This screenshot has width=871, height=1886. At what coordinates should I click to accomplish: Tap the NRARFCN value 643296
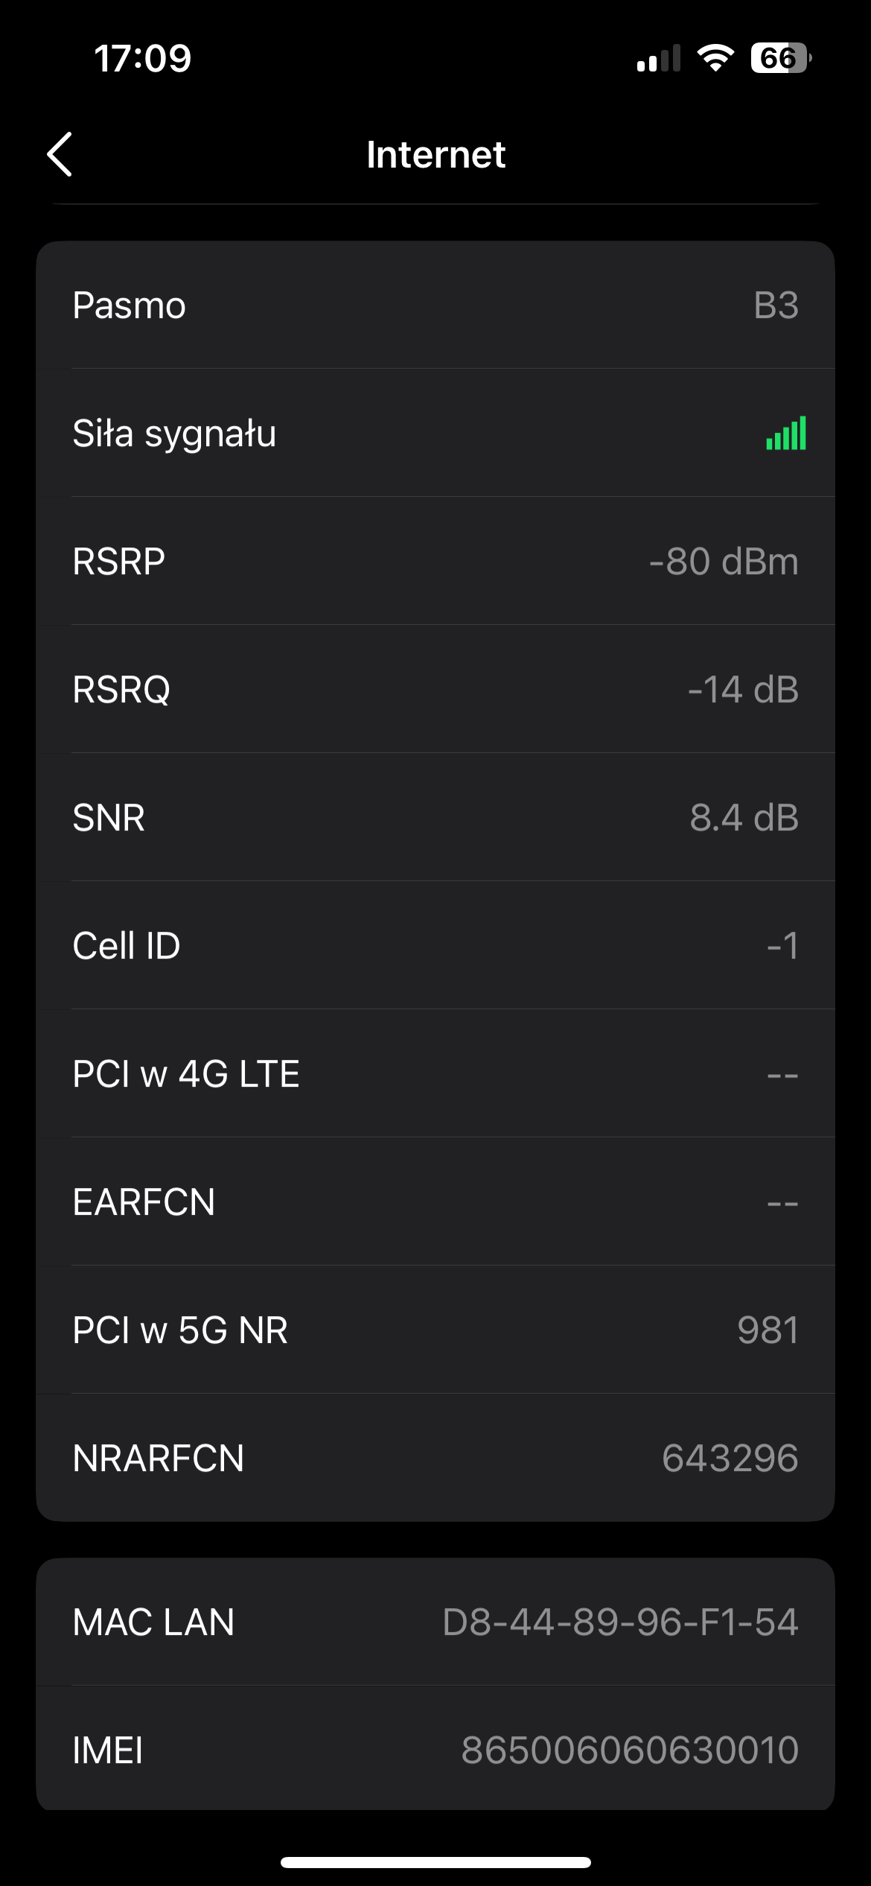pos(730,1458)
